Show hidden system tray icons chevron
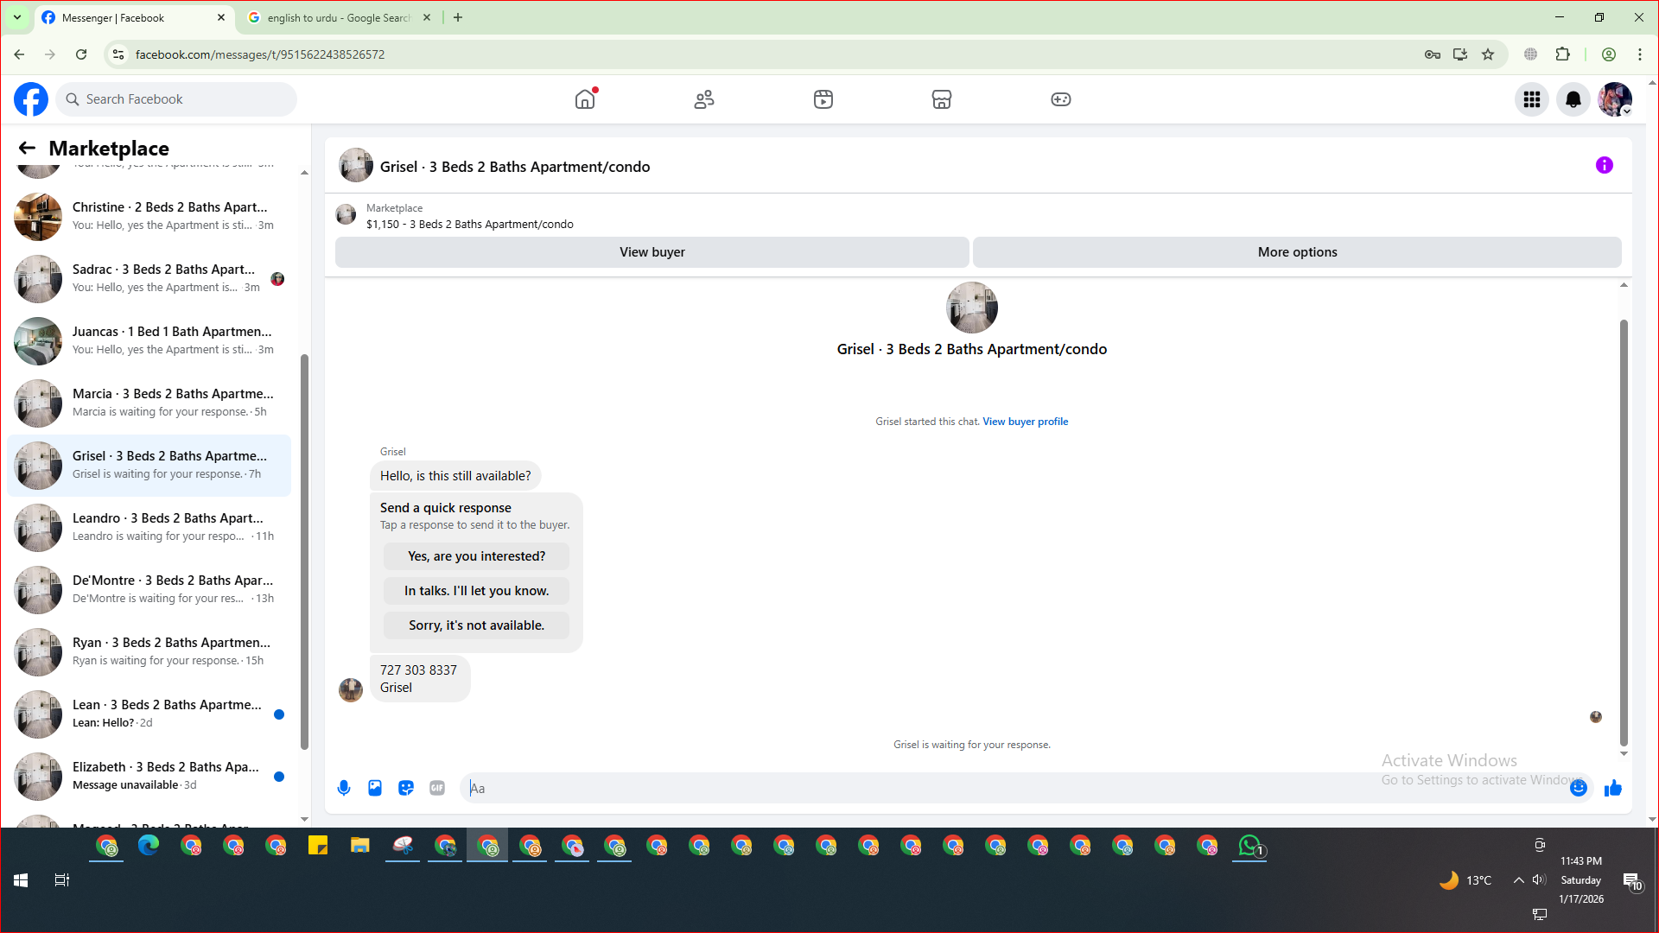The image size is (1659, 933). [1518, 880]
